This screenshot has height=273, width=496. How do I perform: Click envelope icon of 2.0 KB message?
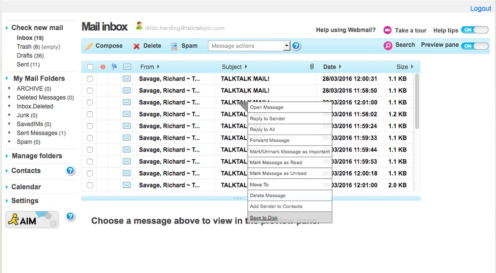point(127,185)
